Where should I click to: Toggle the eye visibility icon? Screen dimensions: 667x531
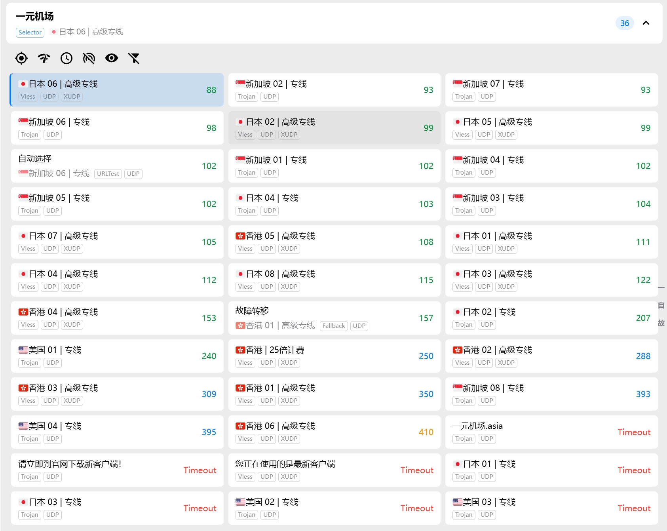coord(112,59)
